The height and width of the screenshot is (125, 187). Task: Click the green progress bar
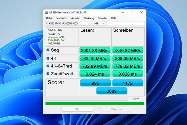point(95,103)
